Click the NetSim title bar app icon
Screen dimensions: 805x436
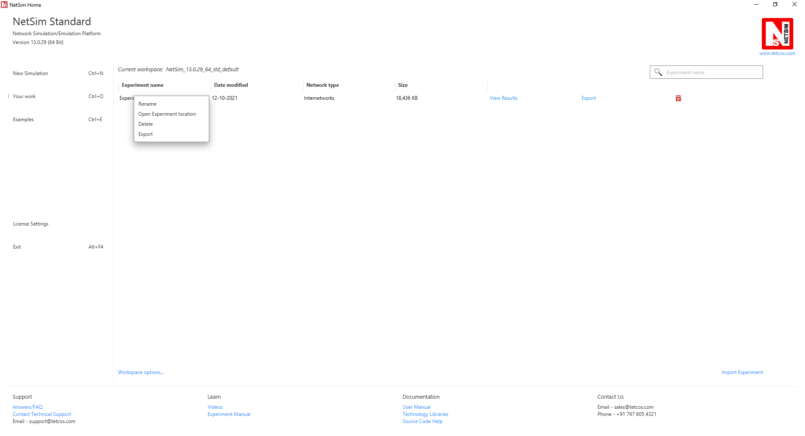[4, 5]
